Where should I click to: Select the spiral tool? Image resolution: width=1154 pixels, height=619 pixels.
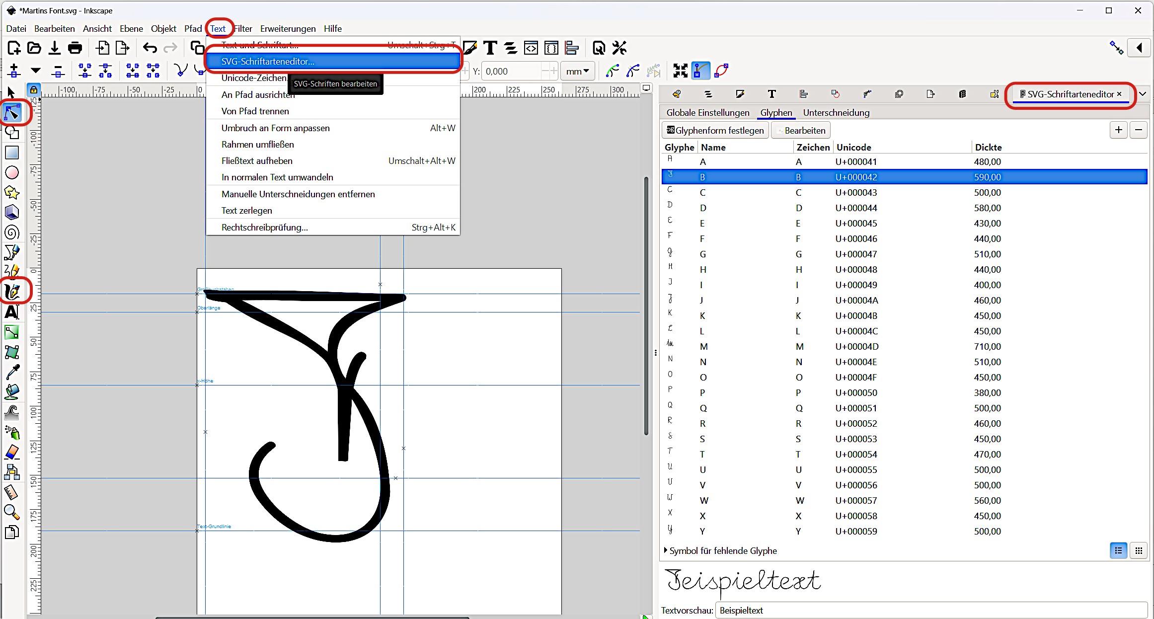(x=12, y=232)
